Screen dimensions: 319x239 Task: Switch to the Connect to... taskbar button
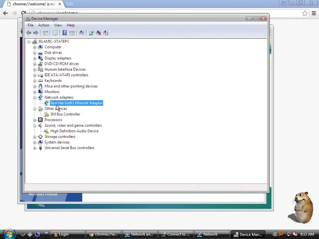point(176,234)
